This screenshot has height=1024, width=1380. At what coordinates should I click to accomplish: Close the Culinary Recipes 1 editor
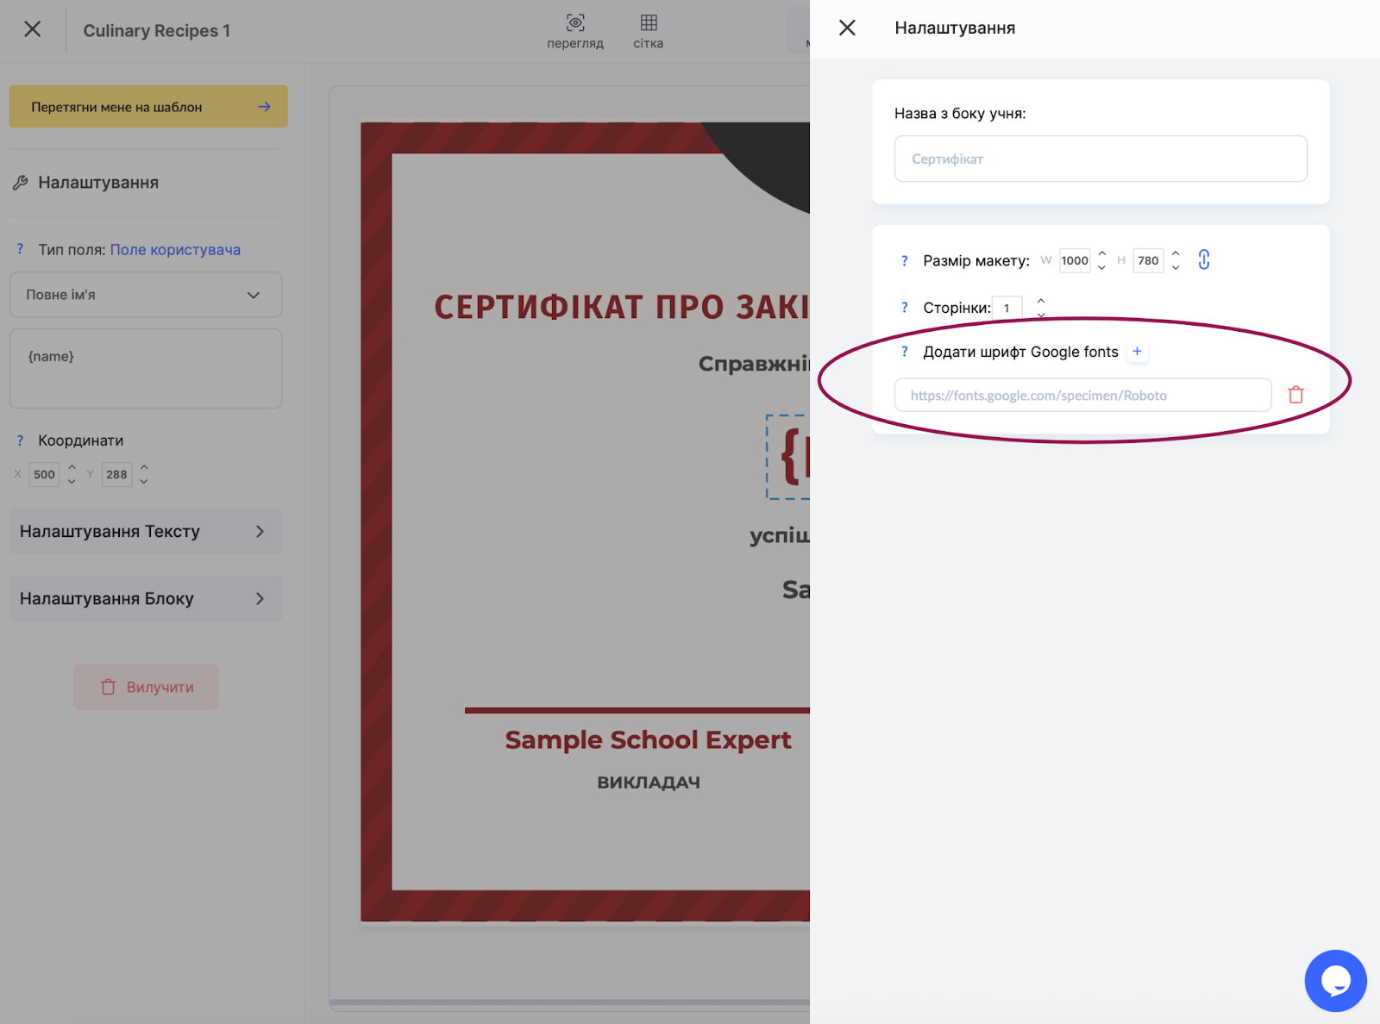[x=33, y=29]
